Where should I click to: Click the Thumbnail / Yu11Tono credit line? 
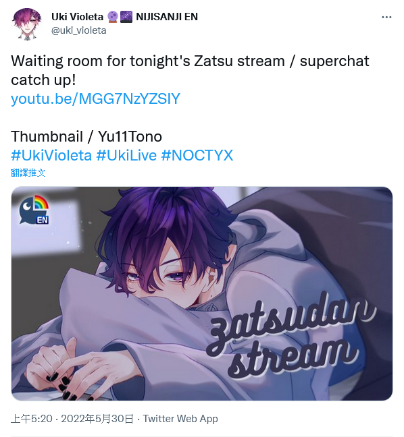coord(86,136)
